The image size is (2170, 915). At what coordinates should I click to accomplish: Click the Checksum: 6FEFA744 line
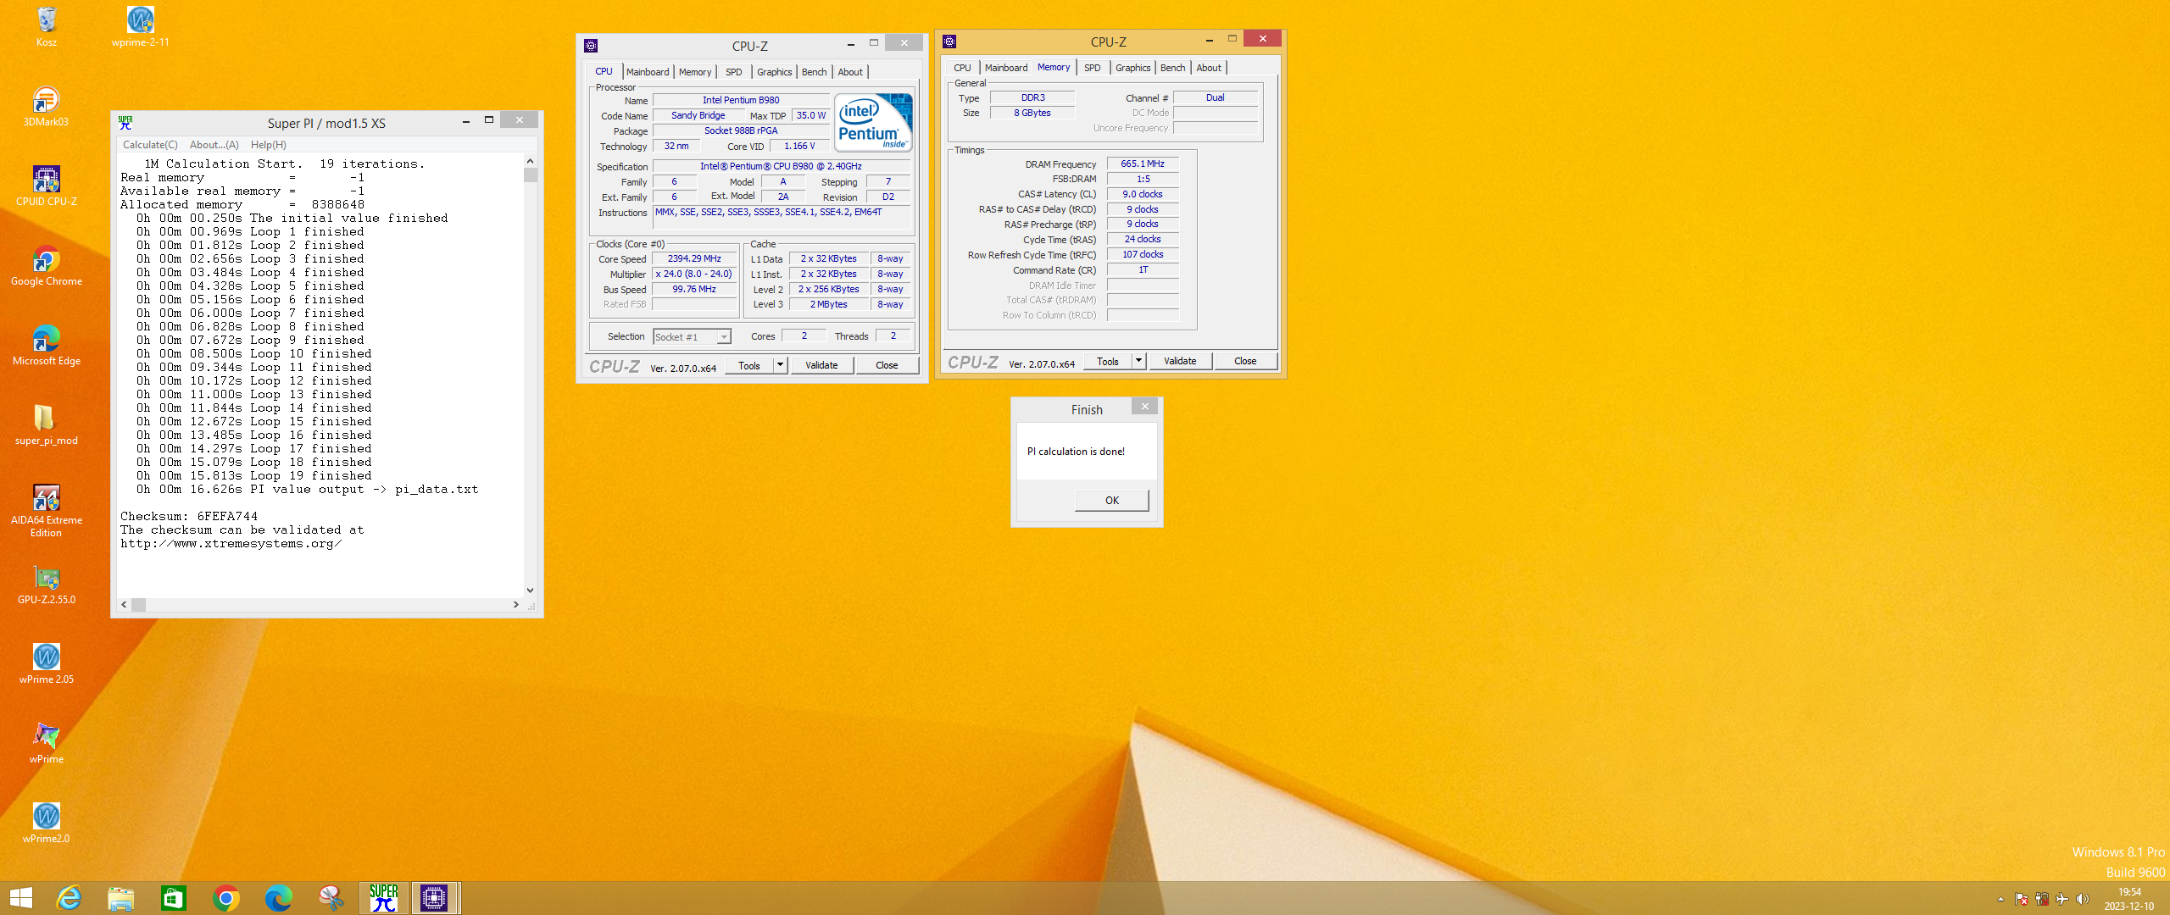[x=189, y=516]
